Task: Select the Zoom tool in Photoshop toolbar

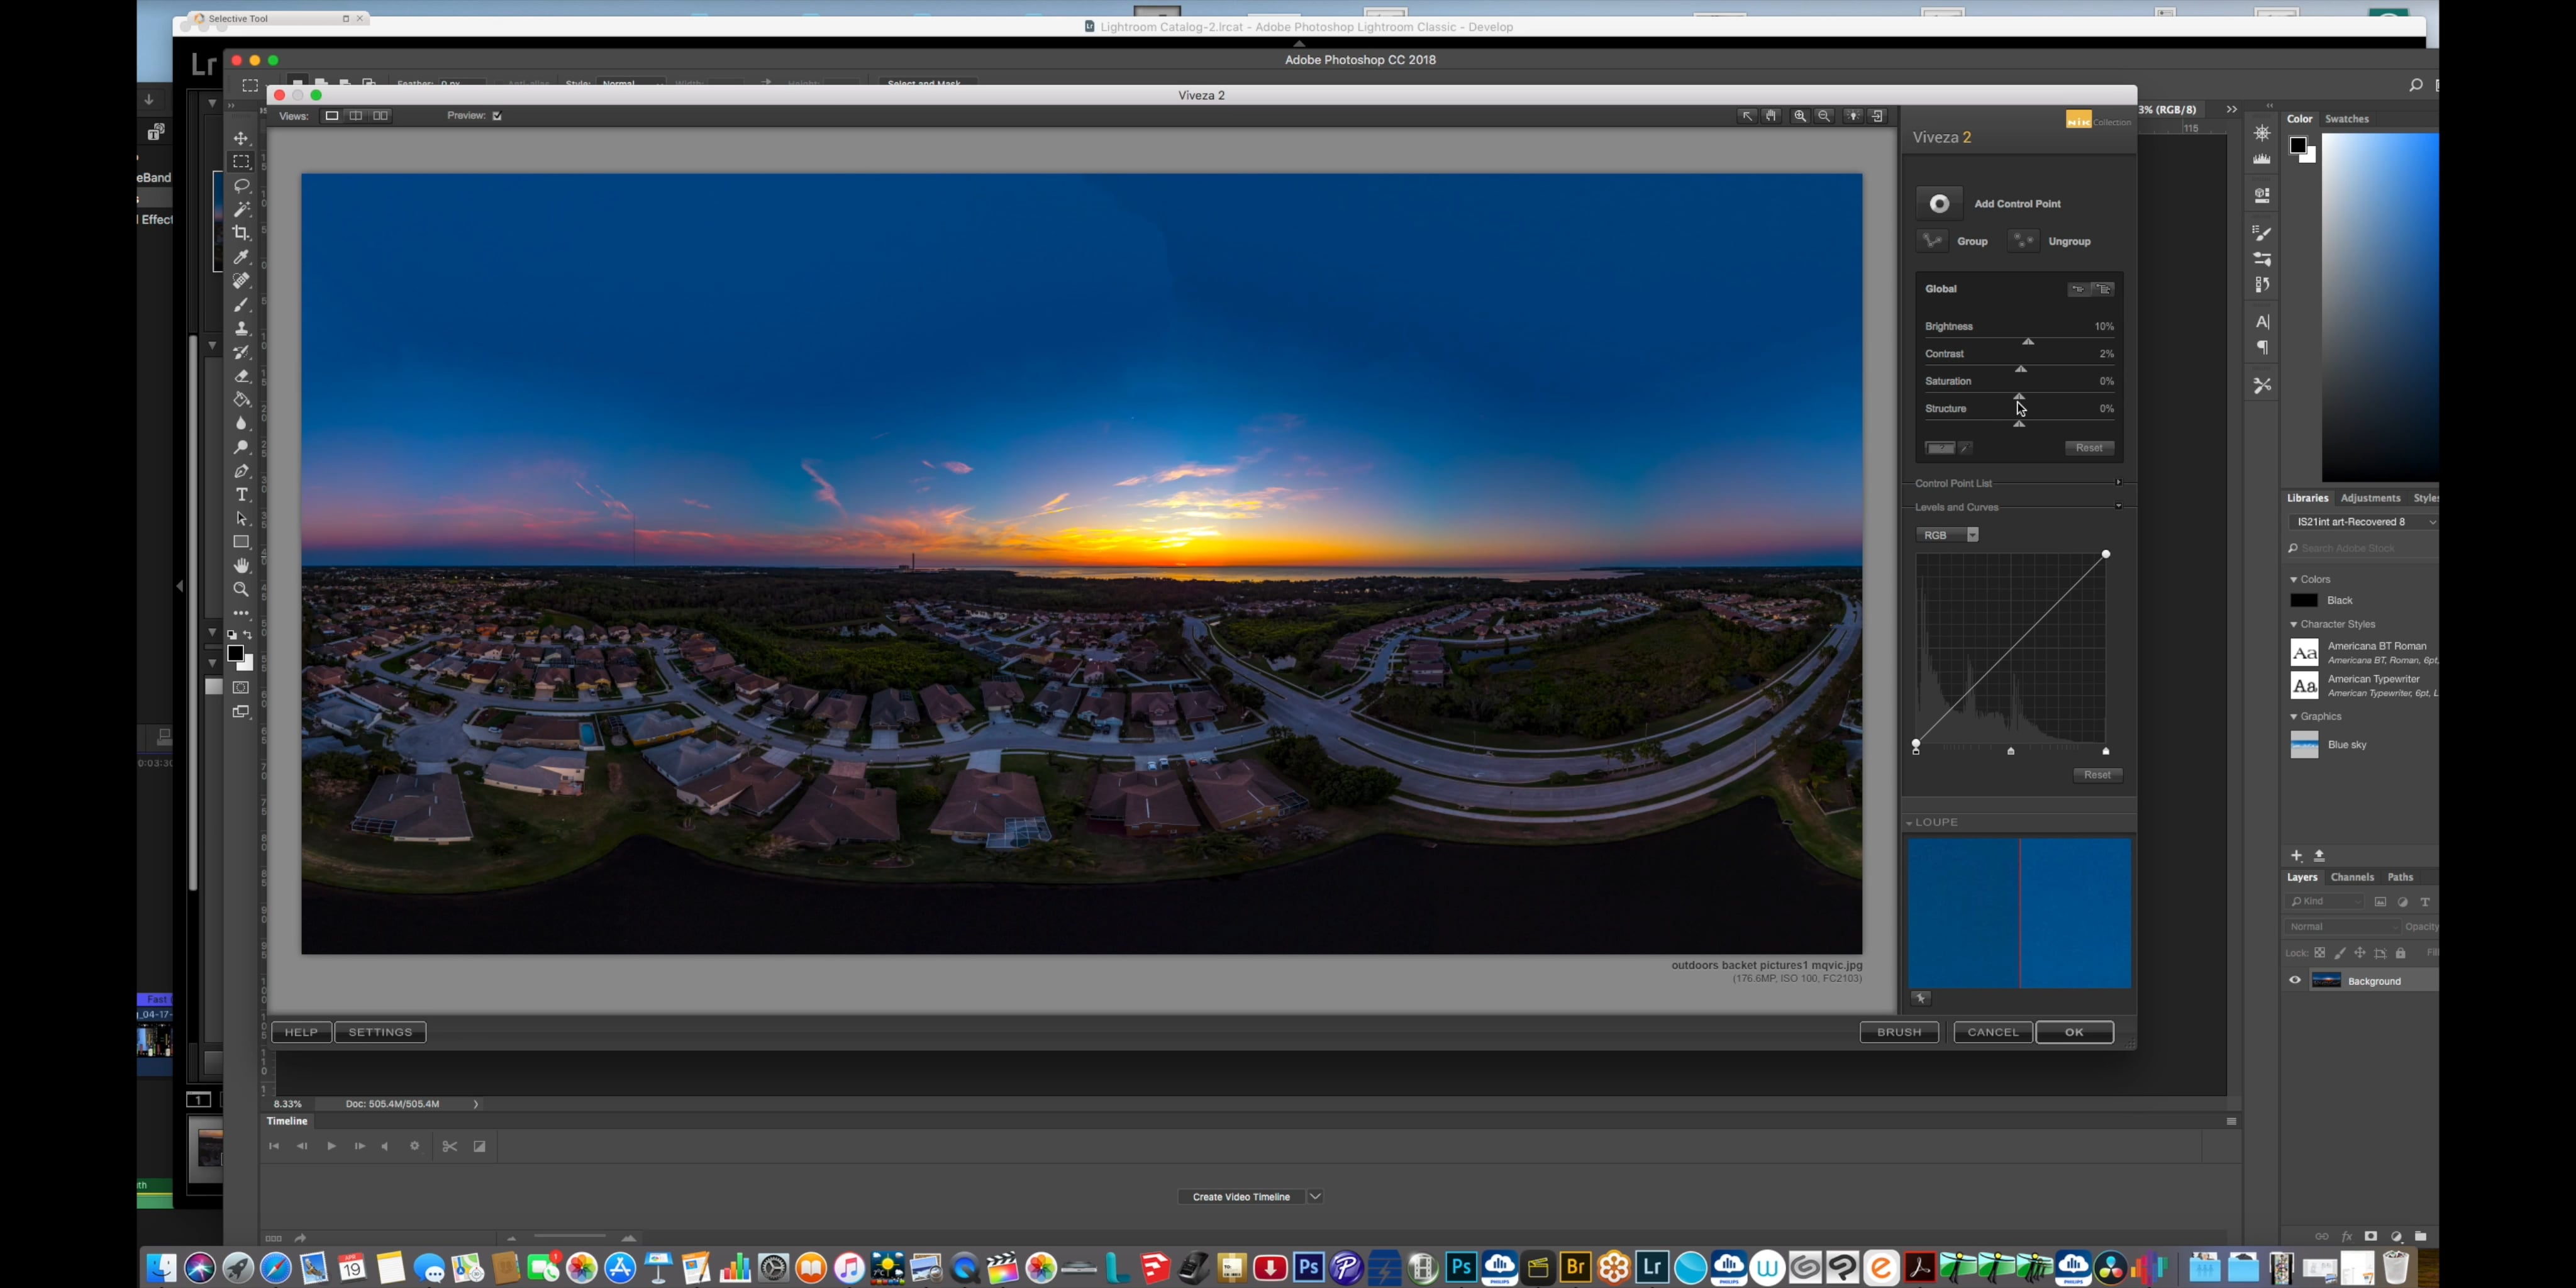Action: 241,590
